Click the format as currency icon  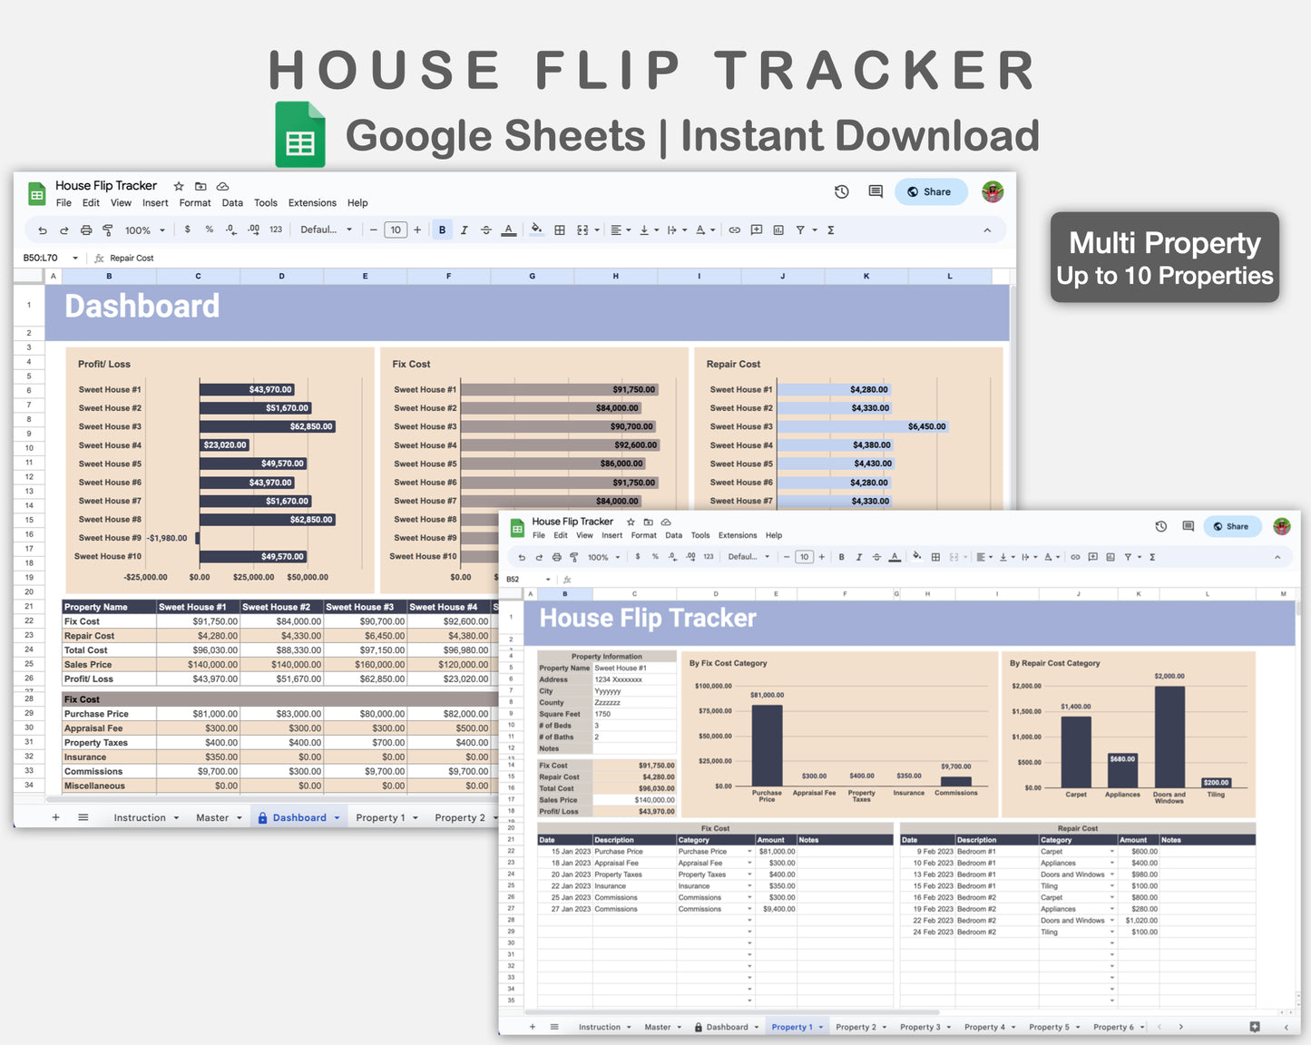coord(188,230)
